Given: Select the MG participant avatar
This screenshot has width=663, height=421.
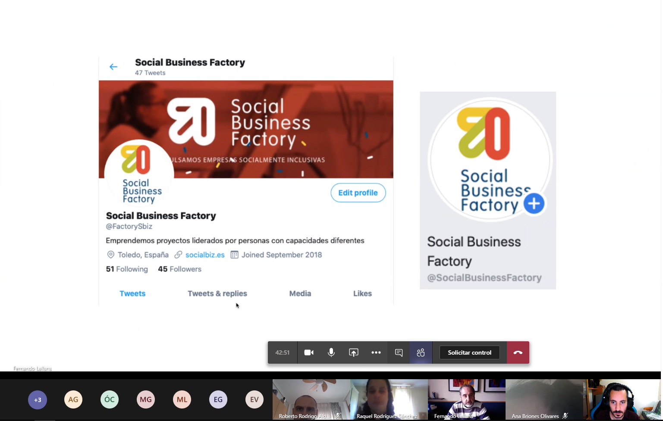Looking at the screenshot, I should [x=146, y=400].
